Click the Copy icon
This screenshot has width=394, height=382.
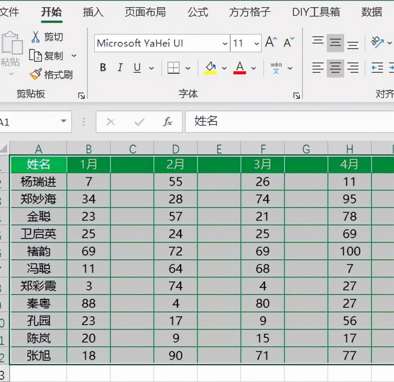point(35,55)
